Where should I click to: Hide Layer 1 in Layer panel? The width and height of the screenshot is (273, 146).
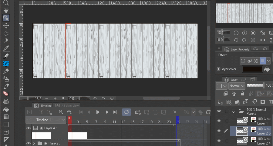point(219,121)
